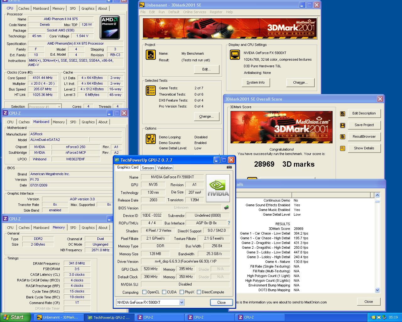Screen dimensions: 402x322
Task: Click the Core Speed value in CPU-Z
Action: tap(43, 78)
